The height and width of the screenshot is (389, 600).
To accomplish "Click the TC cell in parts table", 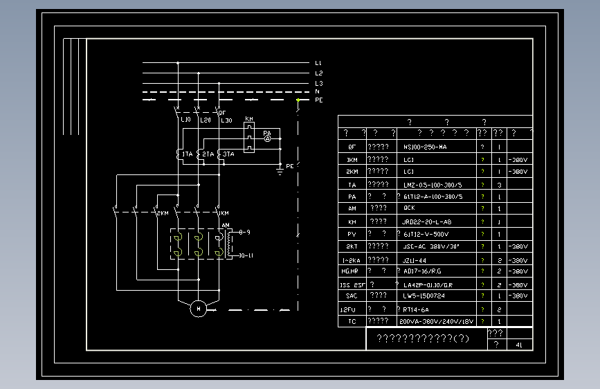I will 352,322.
